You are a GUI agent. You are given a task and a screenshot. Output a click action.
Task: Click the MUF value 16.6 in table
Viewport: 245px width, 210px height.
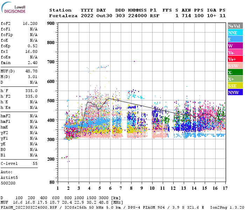click(x=17, y=203)
